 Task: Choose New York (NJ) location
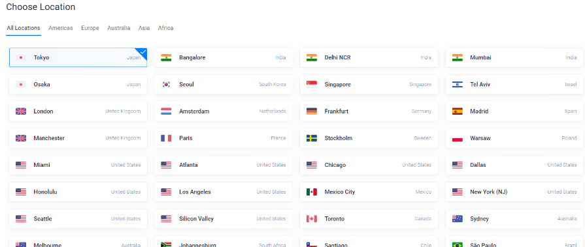click(x=515, y=192)
